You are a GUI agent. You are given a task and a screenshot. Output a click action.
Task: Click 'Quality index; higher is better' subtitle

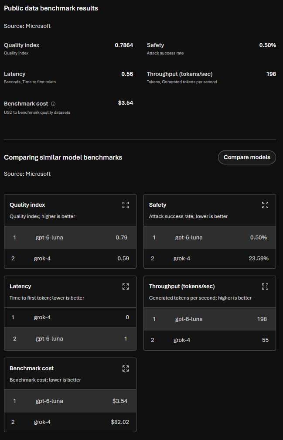pos(42,216)
